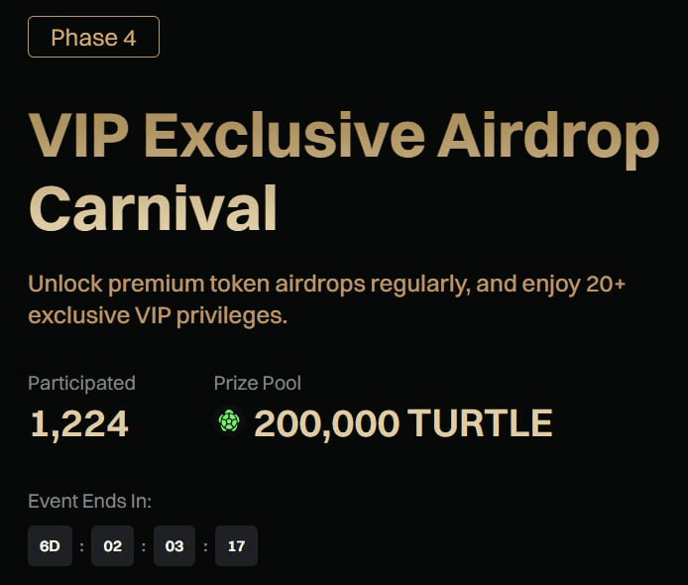Click the "Participated" label
The height and width of the screenshot is (585, 688).
pyautogui.click(x=81, y=383)
